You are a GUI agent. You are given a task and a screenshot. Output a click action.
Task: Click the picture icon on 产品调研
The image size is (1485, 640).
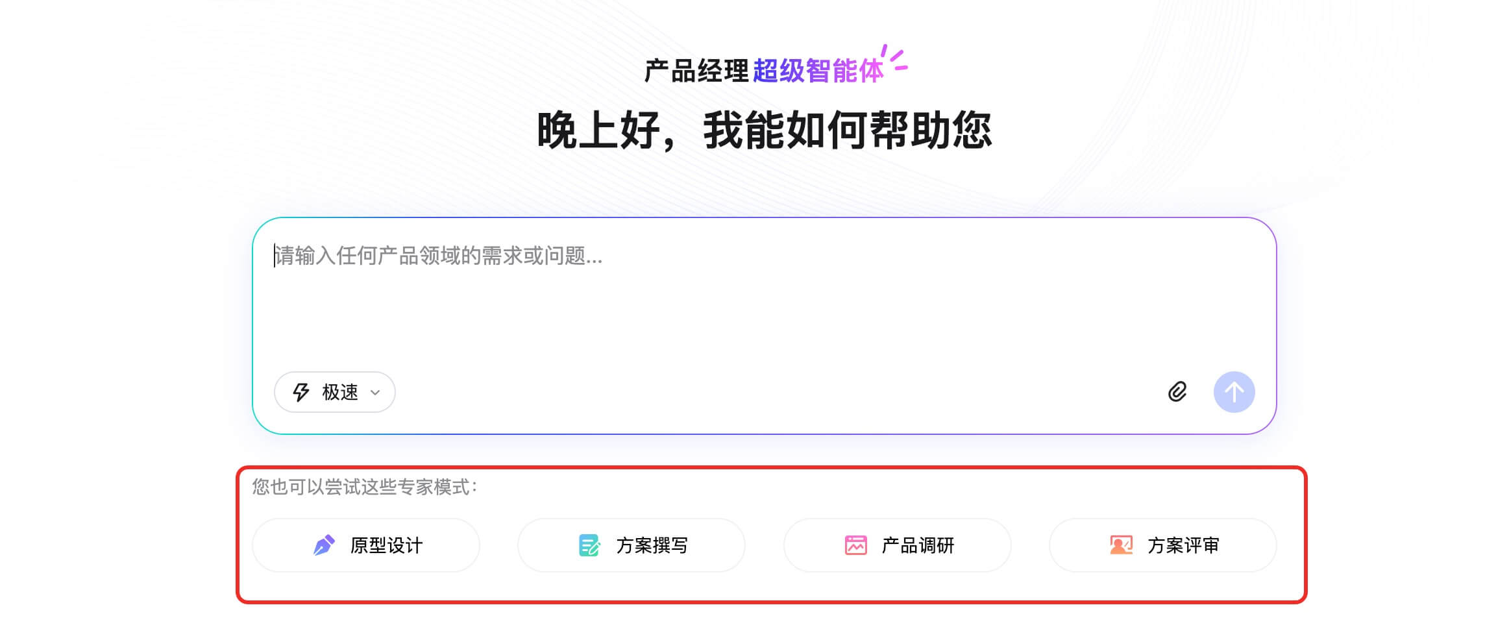tap(855, 545)
